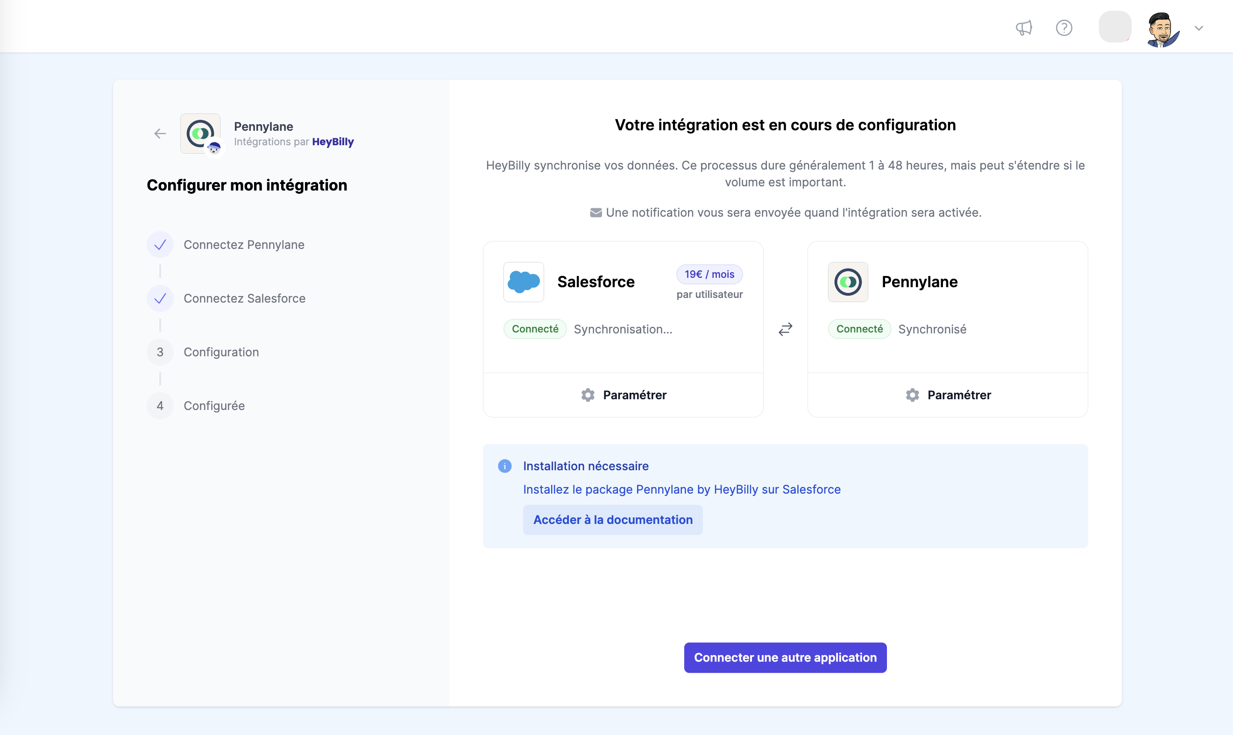Click the envelope notification icon

pyautogui.click(x=596, y=212)
